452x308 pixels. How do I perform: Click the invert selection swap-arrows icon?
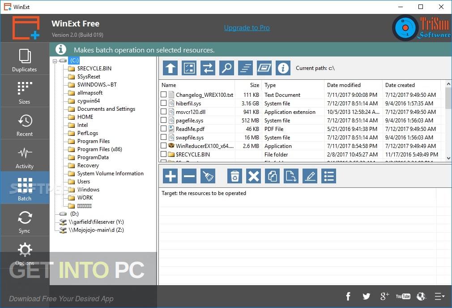[208, 68]
